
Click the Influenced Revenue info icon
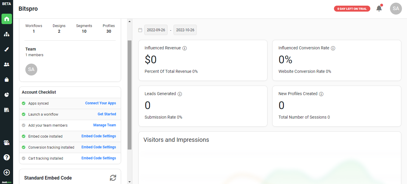(x=185, y=48)
